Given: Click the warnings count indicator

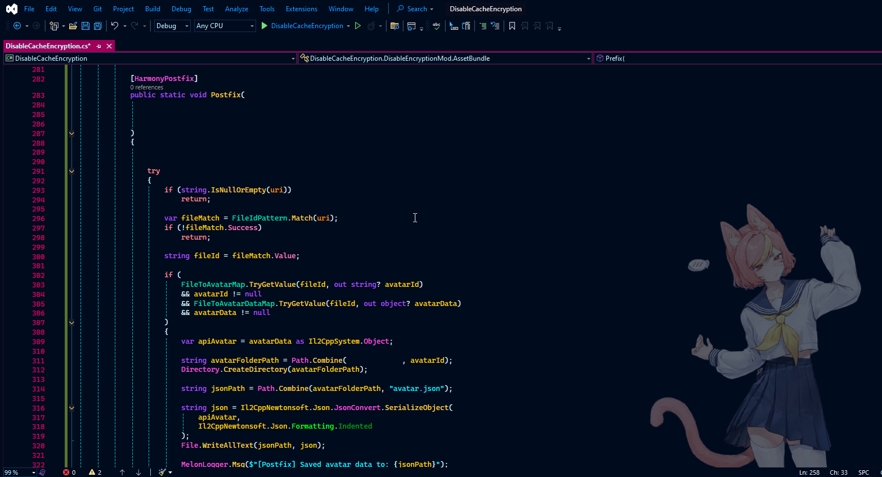Looking at the screenshot, I should [95, 472].
